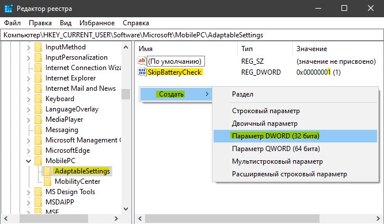The height and width of the screenshot is (224, 384).
Task: Expand the Keyboard key
Action: 29,99
